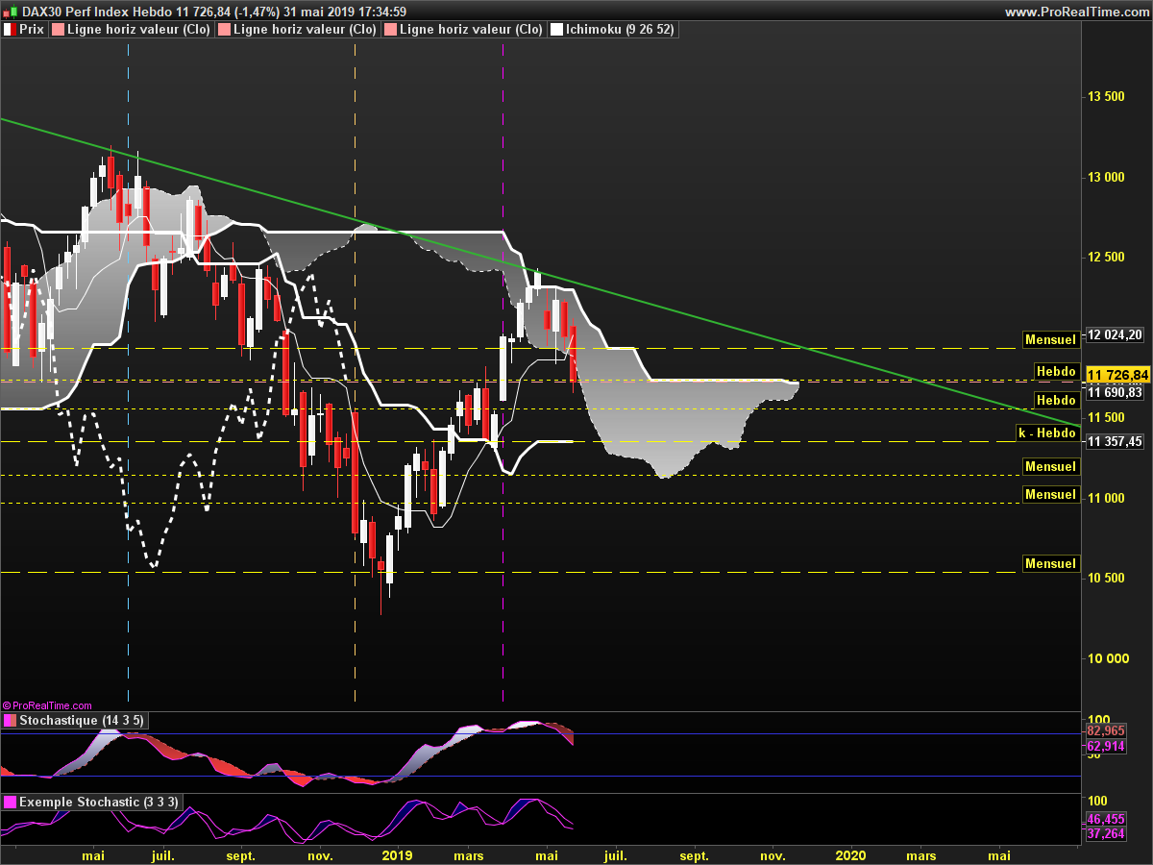
Task: Click the 2019 label on the time axis
Action: [x=398, y=854]
